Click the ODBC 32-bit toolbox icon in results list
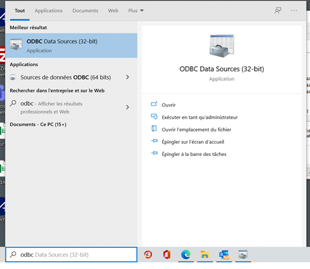This screenshot has height=269, width=310. (x=16, y=44)
